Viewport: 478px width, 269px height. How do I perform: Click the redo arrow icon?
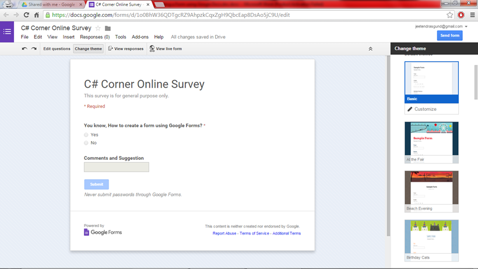tap(34, 48)
